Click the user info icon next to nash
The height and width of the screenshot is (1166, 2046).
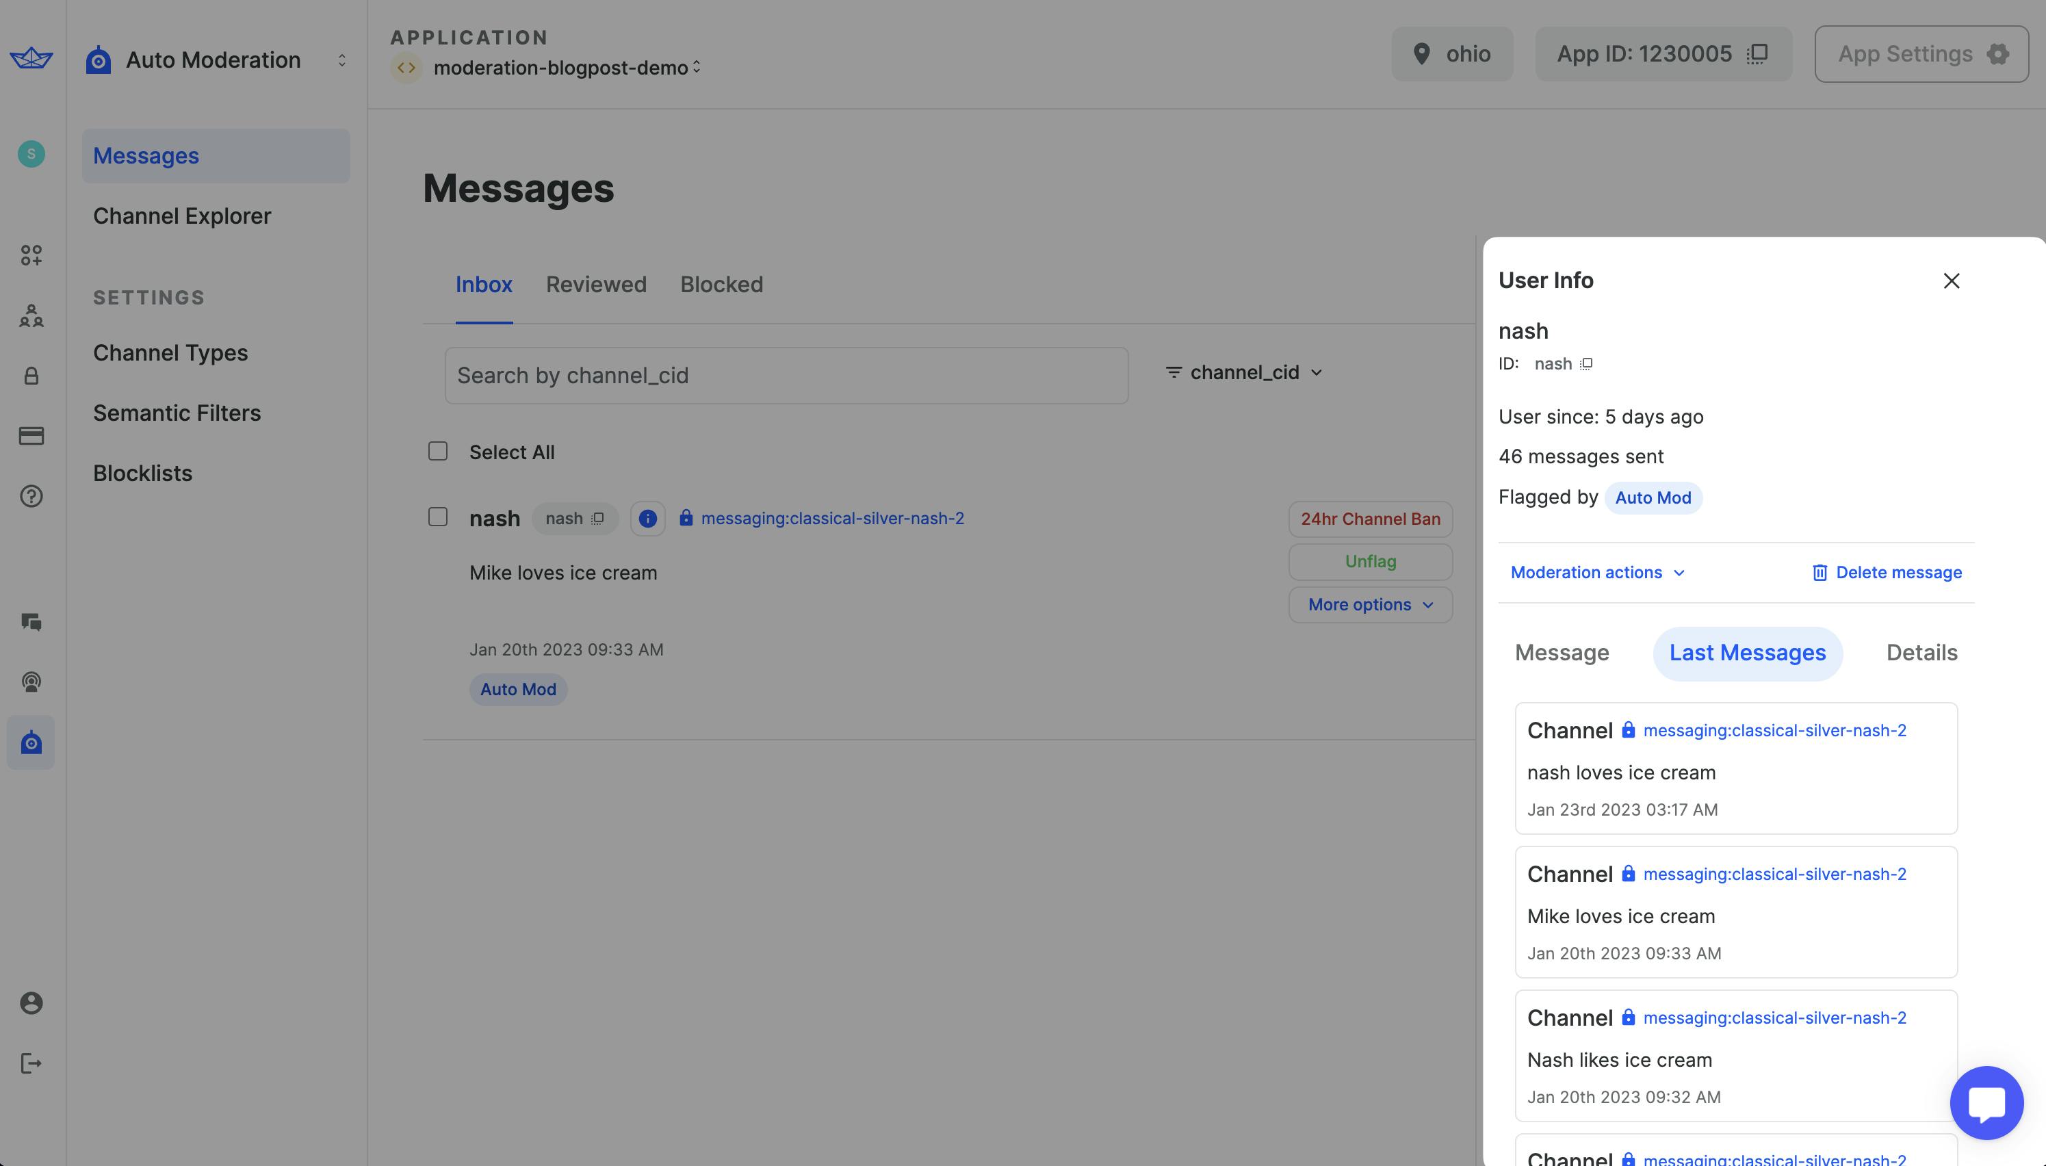645,519
